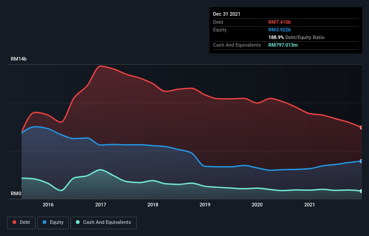369x236 pixels.
Task: Click Cash And Equivalents label in tooltip
Action: pos(237,45)
